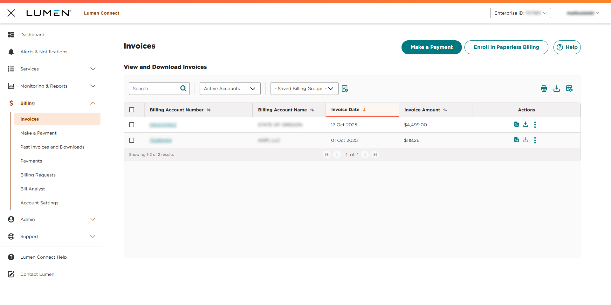Screen dimensions: 611x305
Task: Click Enroll in Paperless Billing
Action: tap(506, 47)
